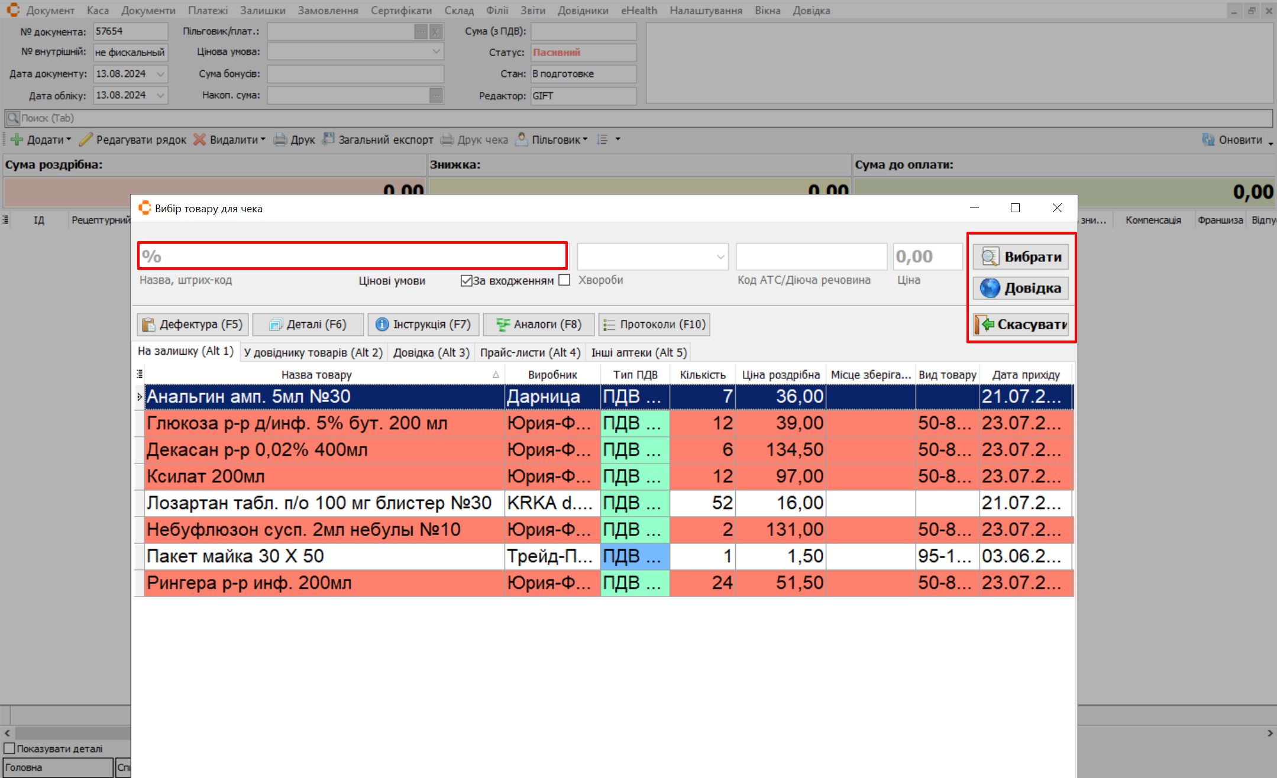
Task: Open Протоколи (F10) list
Action: click(x=654, y=325)
